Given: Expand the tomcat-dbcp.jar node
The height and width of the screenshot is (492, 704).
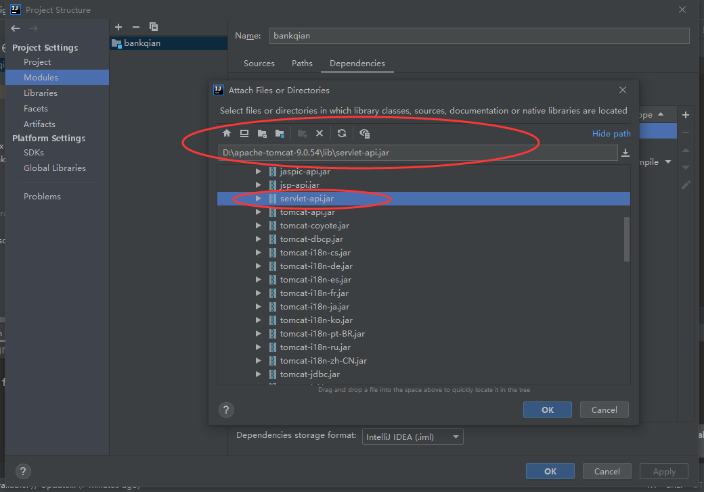Looking at the screenshot, I should [258, 239].
